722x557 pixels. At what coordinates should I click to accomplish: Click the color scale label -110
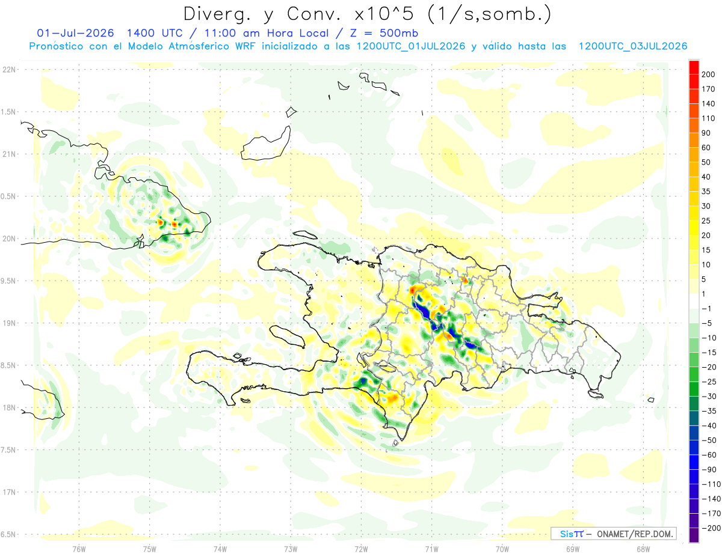711,484
